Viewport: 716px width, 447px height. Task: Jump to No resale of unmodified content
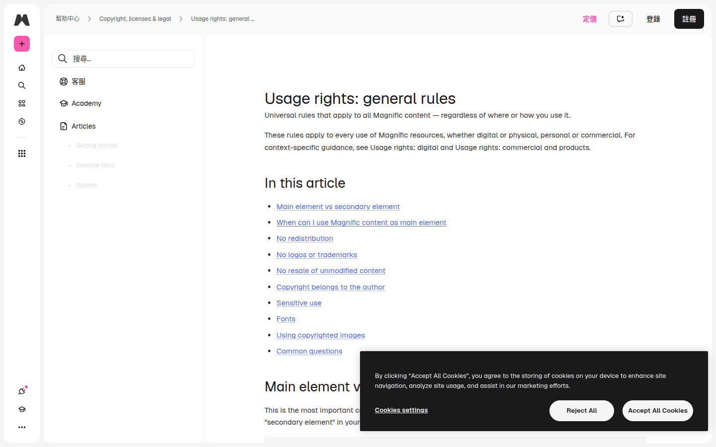(x=331, y=271)
